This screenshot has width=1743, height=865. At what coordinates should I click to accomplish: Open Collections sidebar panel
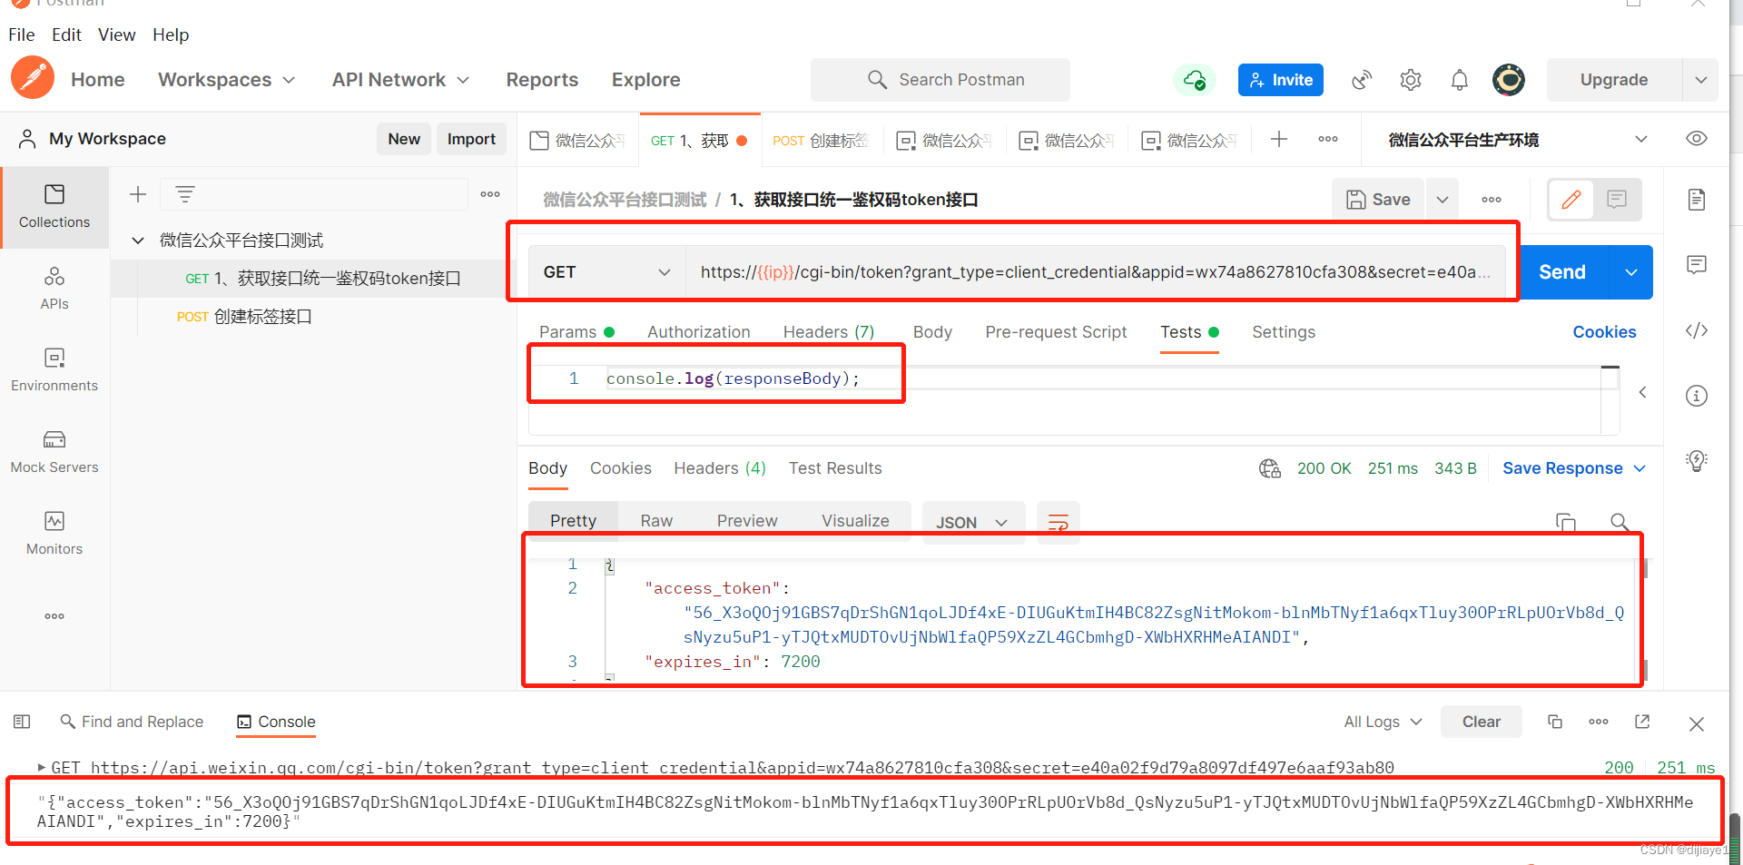point(54,207)
